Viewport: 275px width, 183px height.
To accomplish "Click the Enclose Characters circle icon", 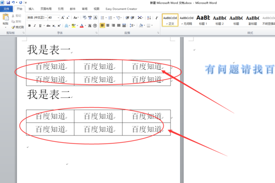I will click(95, 26).
